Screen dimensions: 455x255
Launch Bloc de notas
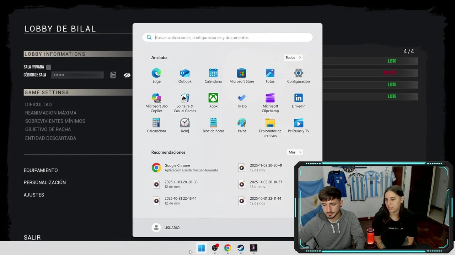[x=213, y=125]
